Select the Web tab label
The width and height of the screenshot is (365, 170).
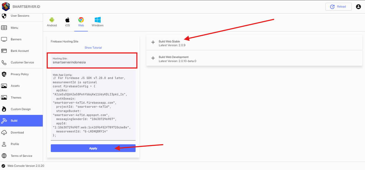[x=81, y=26]
